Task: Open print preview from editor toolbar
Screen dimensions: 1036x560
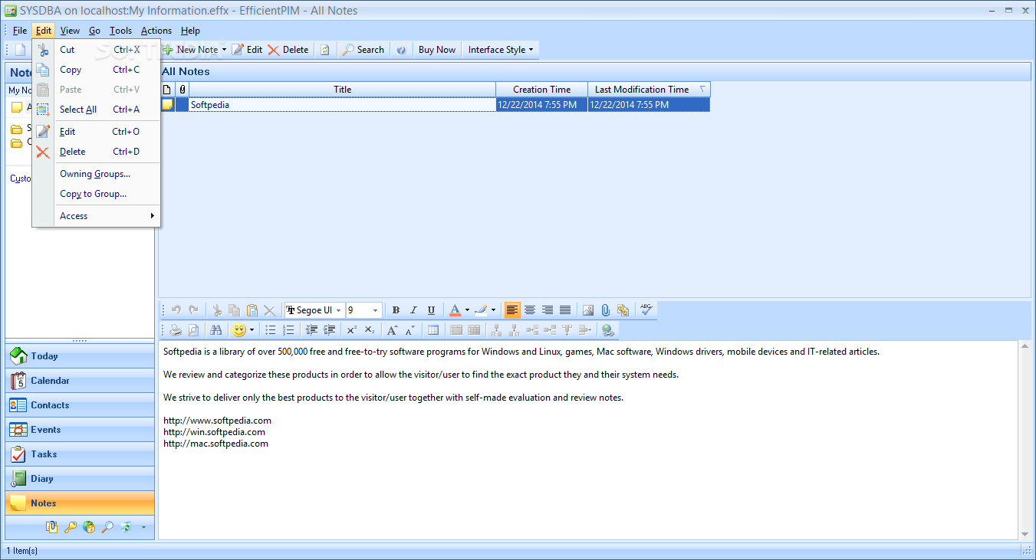Action: 193,330
